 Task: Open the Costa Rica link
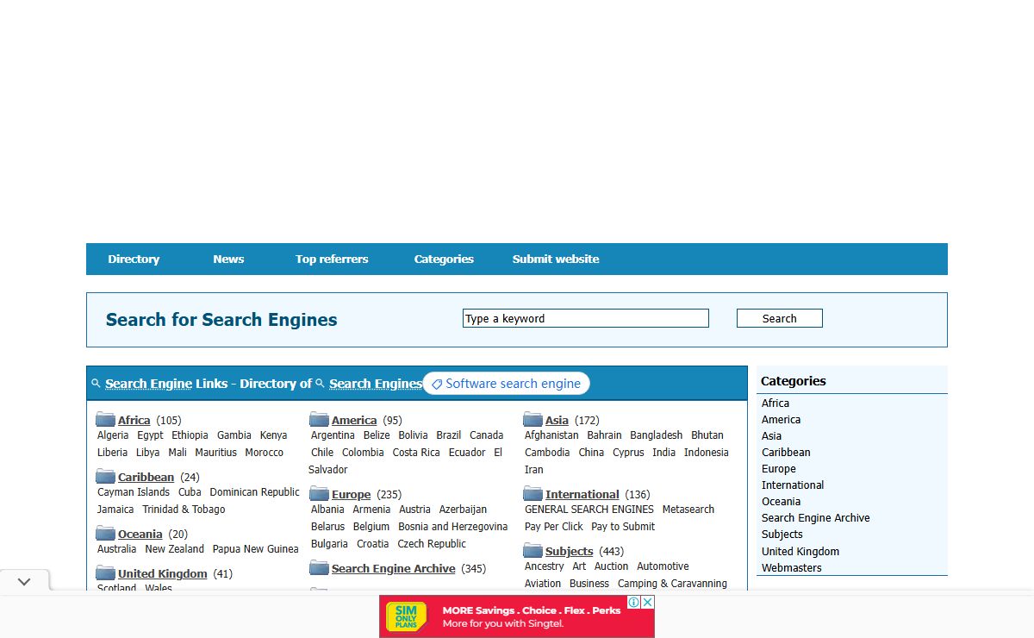tap(416, 453)
